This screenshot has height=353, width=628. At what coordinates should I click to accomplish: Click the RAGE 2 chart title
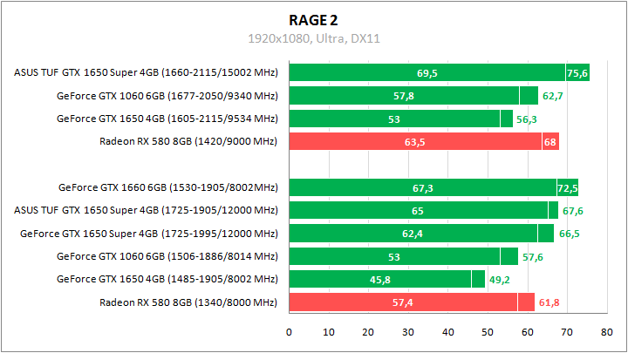point(314,20)
